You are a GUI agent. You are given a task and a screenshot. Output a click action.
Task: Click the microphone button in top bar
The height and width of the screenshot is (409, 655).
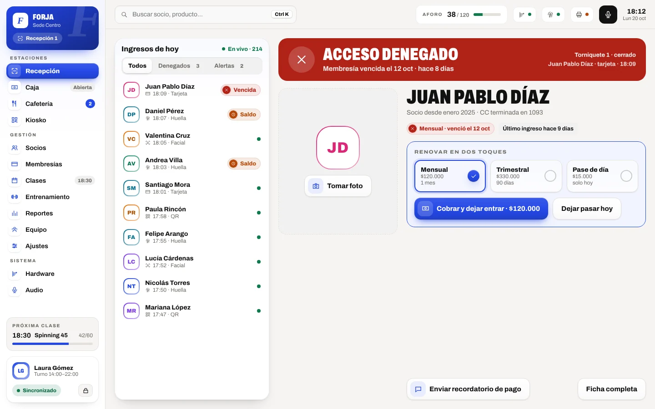[x=608, y=15]
